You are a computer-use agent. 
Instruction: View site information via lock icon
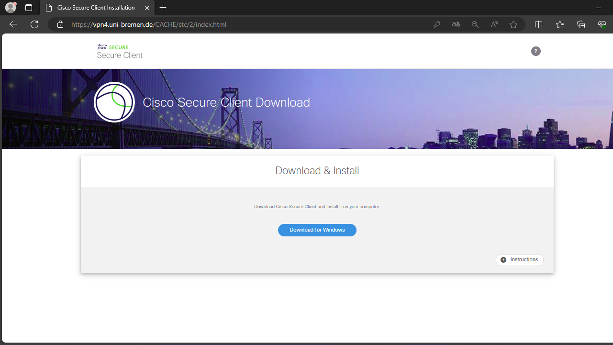(60, 24)
